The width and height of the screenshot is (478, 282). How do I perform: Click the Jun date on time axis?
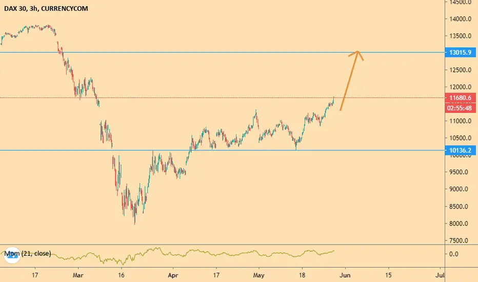tap(345, 275)
